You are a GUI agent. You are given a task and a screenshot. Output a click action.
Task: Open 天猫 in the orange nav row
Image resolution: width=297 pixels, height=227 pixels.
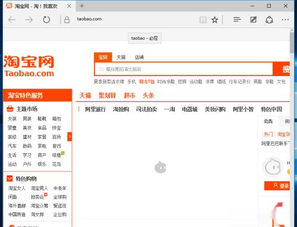point(85,96)
